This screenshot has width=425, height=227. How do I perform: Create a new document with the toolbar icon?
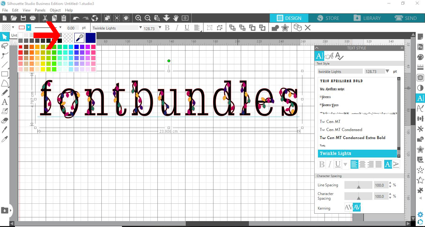(x=5, y=18)
